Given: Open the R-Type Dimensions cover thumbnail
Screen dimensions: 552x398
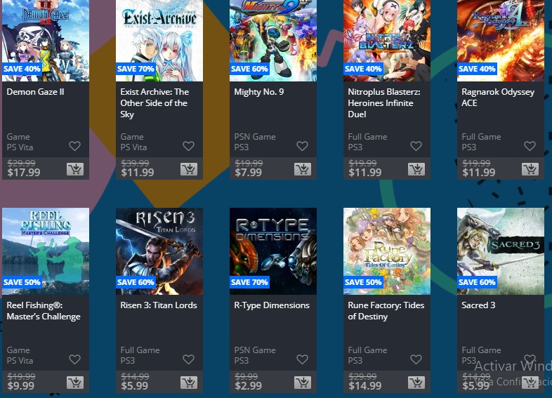Looking at the screenshot, I should (272, 251).
